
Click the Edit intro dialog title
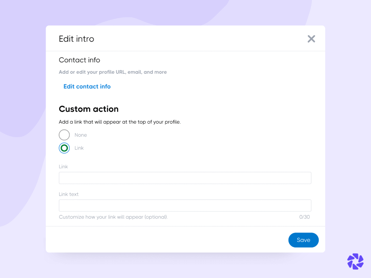click(x=76, y=39)
